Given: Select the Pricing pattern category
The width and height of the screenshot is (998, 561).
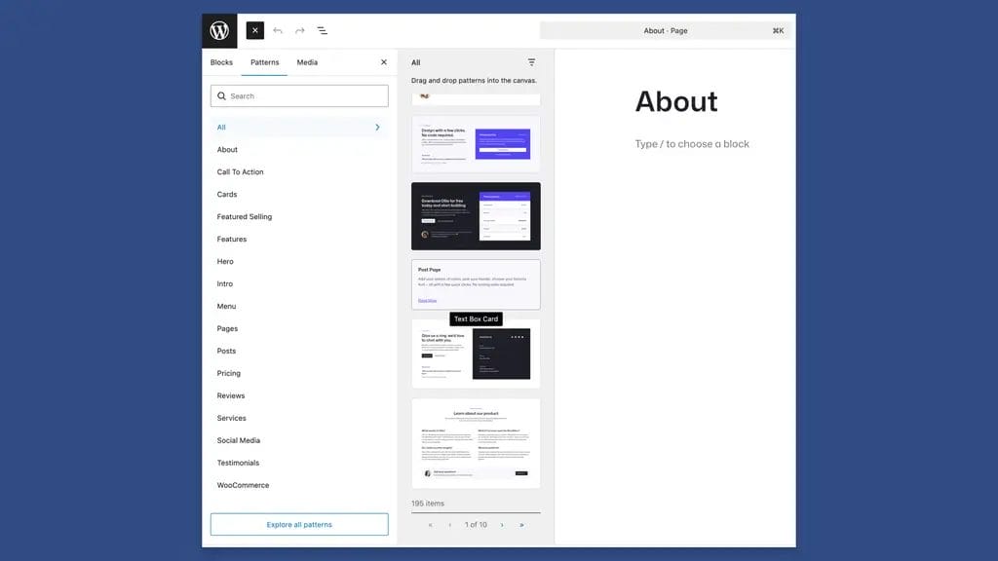Looking at the screenshot, I should tap(229, 373).
